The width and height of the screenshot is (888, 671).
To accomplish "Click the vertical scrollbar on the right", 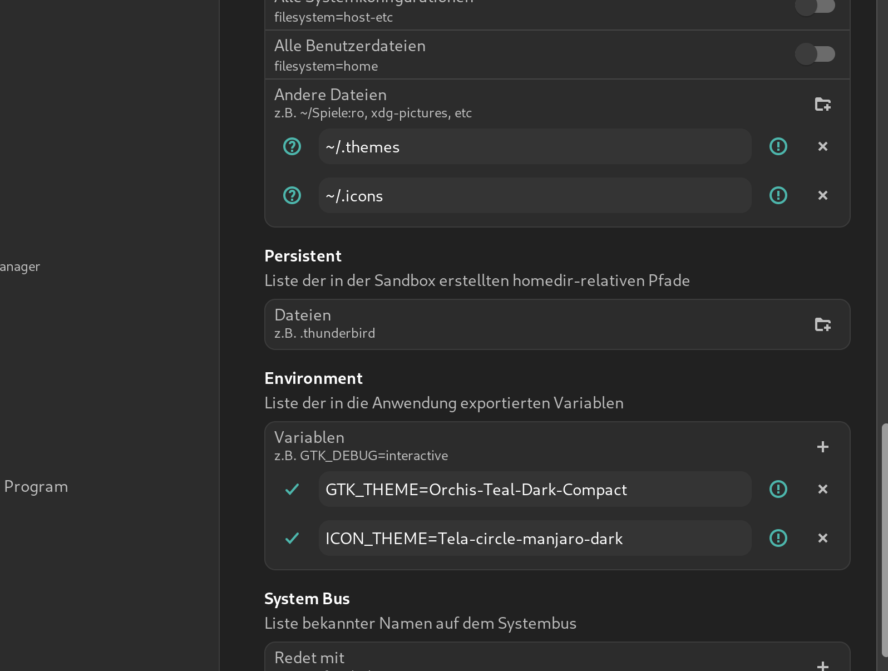I will click(884, 540).
